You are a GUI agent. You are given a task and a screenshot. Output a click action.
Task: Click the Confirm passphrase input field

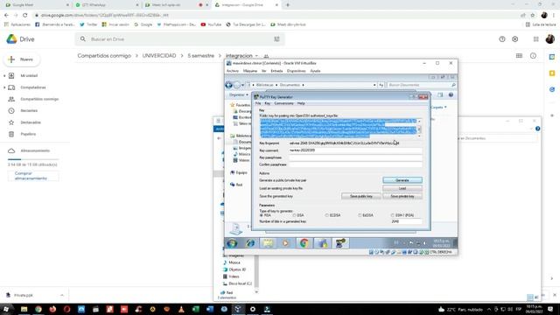point(355,164)
